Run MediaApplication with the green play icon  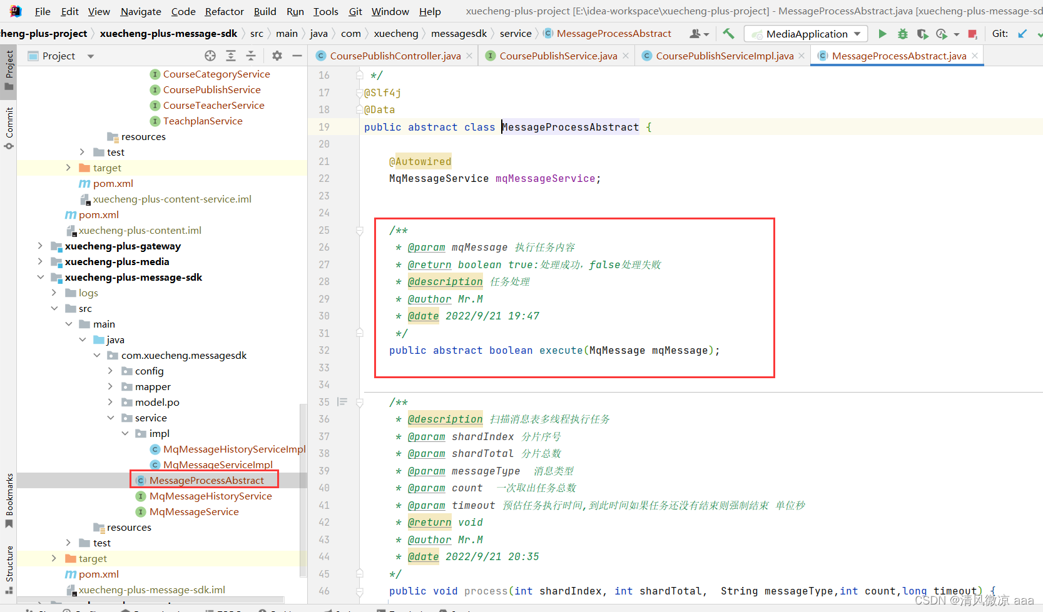[882, 34]
